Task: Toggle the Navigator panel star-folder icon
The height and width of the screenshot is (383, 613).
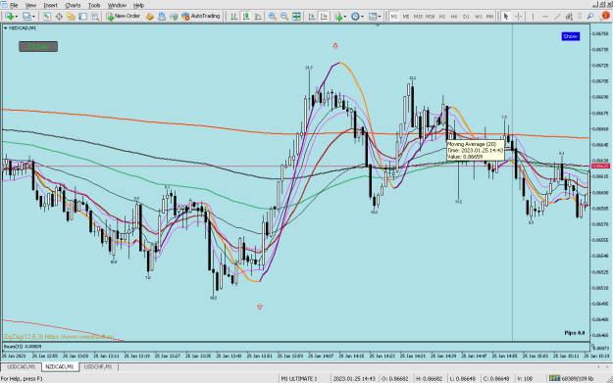Action: [x=71, y=17]
